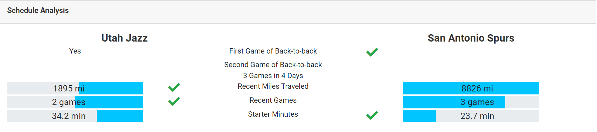Viewport: 597px width, 132px height.
Task: Click the Spurs First Game of Back-to-back checkmark
Action: [x=372, y=52]
